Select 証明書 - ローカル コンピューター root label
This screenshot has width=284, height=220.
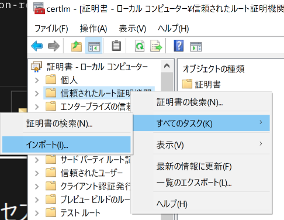(97, 67)
